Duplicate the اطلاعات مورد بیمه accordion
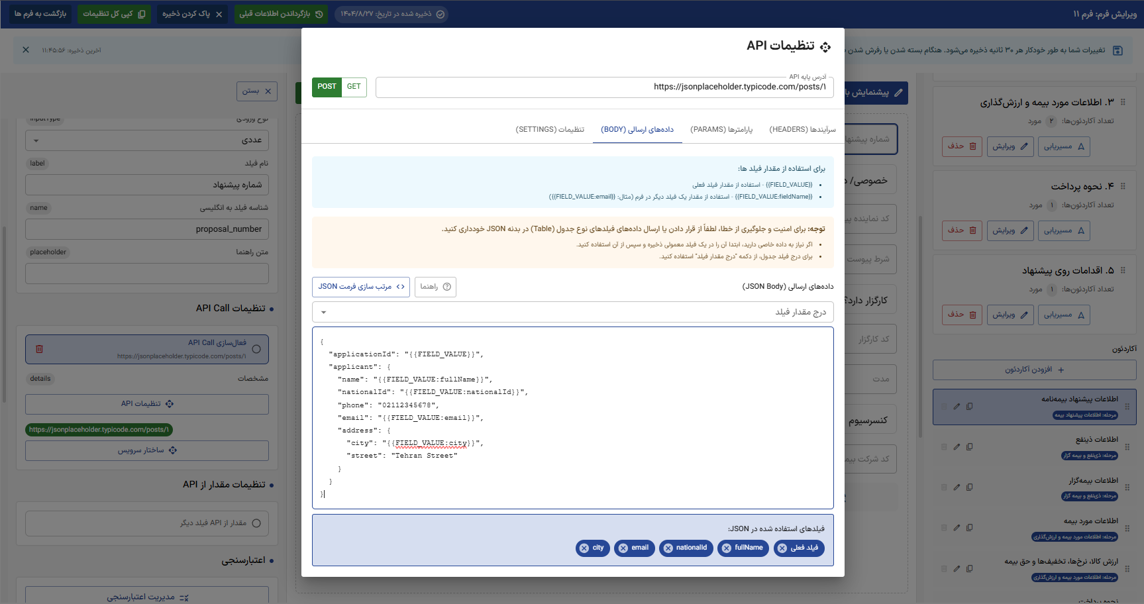The height and width of the screenshot is (604, 1144). click(x=970, y=528)
